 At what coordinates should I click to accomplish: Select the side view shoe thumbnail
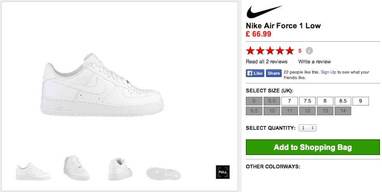point(33,171)
